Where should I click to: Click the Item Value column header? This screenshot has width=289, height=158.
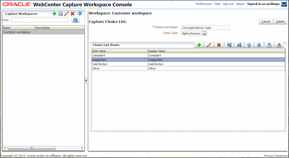point(120,51)
